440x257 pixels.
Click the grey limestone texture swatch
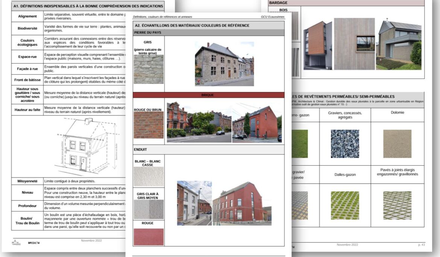[149, 70]
